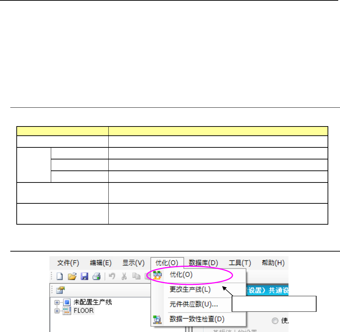The height and width of the screenshot is (332, 340).
Task: Click the Print toolbar icon
Action: (97, 276)
